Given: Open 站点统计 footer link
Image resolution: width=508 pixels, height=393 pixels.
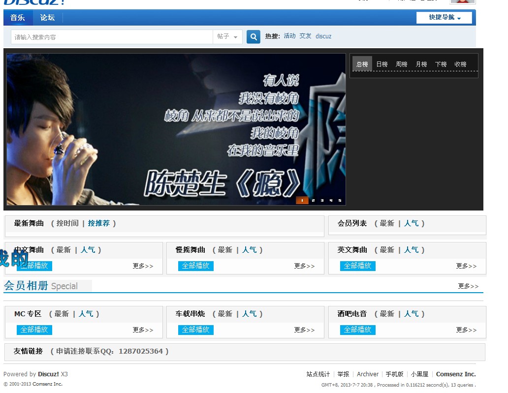Looking at the screenshot, I should point(318,374).
